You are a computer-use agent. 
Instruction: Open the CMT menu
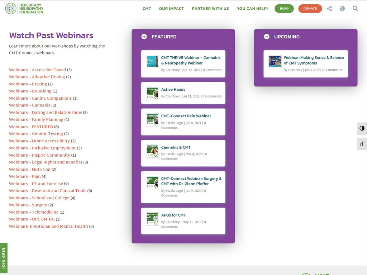click(147, 9)
